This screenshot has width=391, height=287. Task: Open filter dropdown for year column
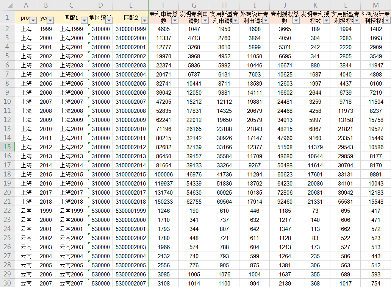[x=50, y=20]
